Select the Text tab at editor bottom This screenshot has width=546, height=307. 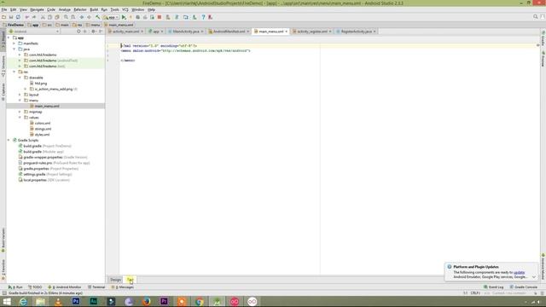coord(130,280)
